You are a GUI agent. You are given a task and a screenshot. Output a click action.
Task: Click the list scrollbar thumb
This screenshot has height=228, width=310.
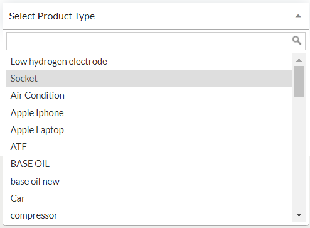299,81
